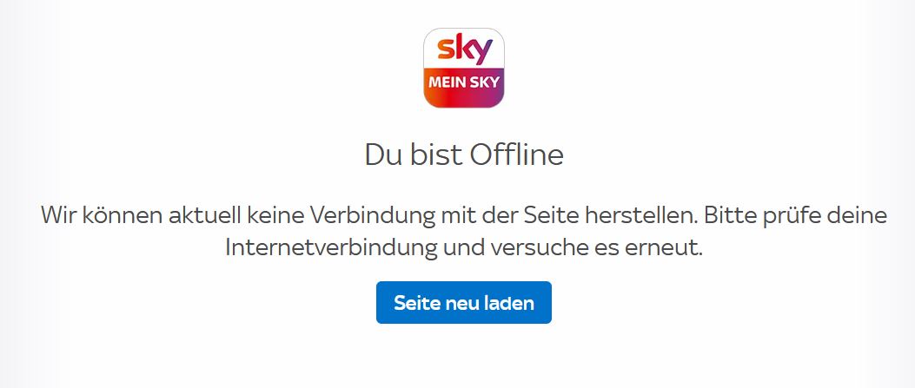Click the "sky" wordmark inside the logo
This screenshot has width=915, height=388.
click(465, 49)
